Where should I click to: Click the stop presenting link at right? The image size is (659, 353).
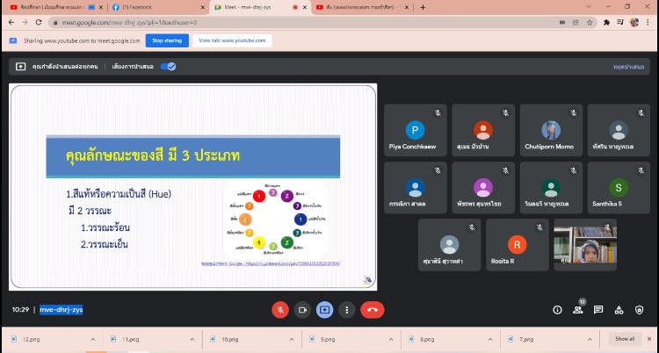pyautogui.click(x=628, y=67)
